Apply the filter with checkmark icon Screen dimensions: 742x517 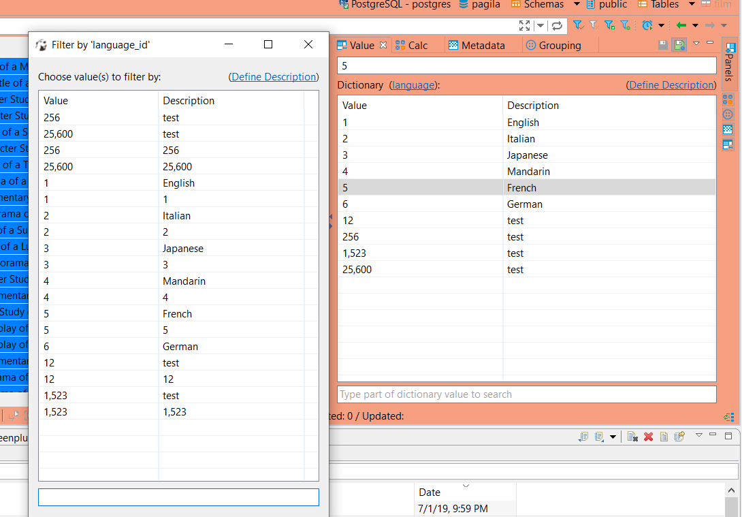tap(579, 25)
